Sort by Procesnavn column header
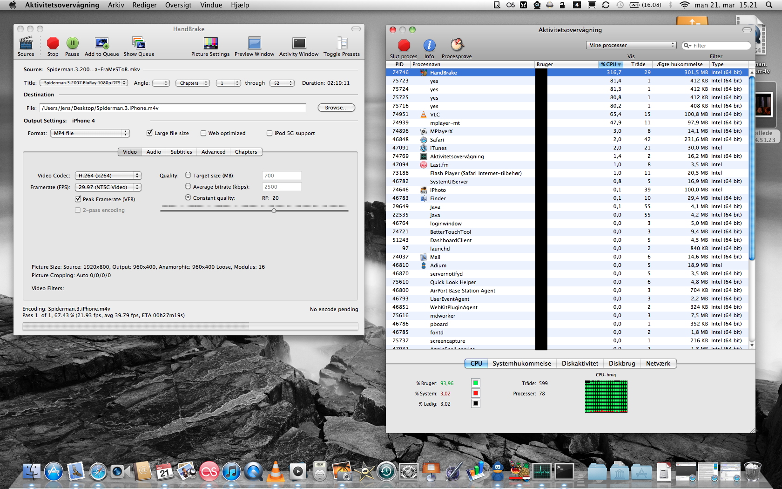The height and width of the screenshot is (489, 782). pos(472,64)
